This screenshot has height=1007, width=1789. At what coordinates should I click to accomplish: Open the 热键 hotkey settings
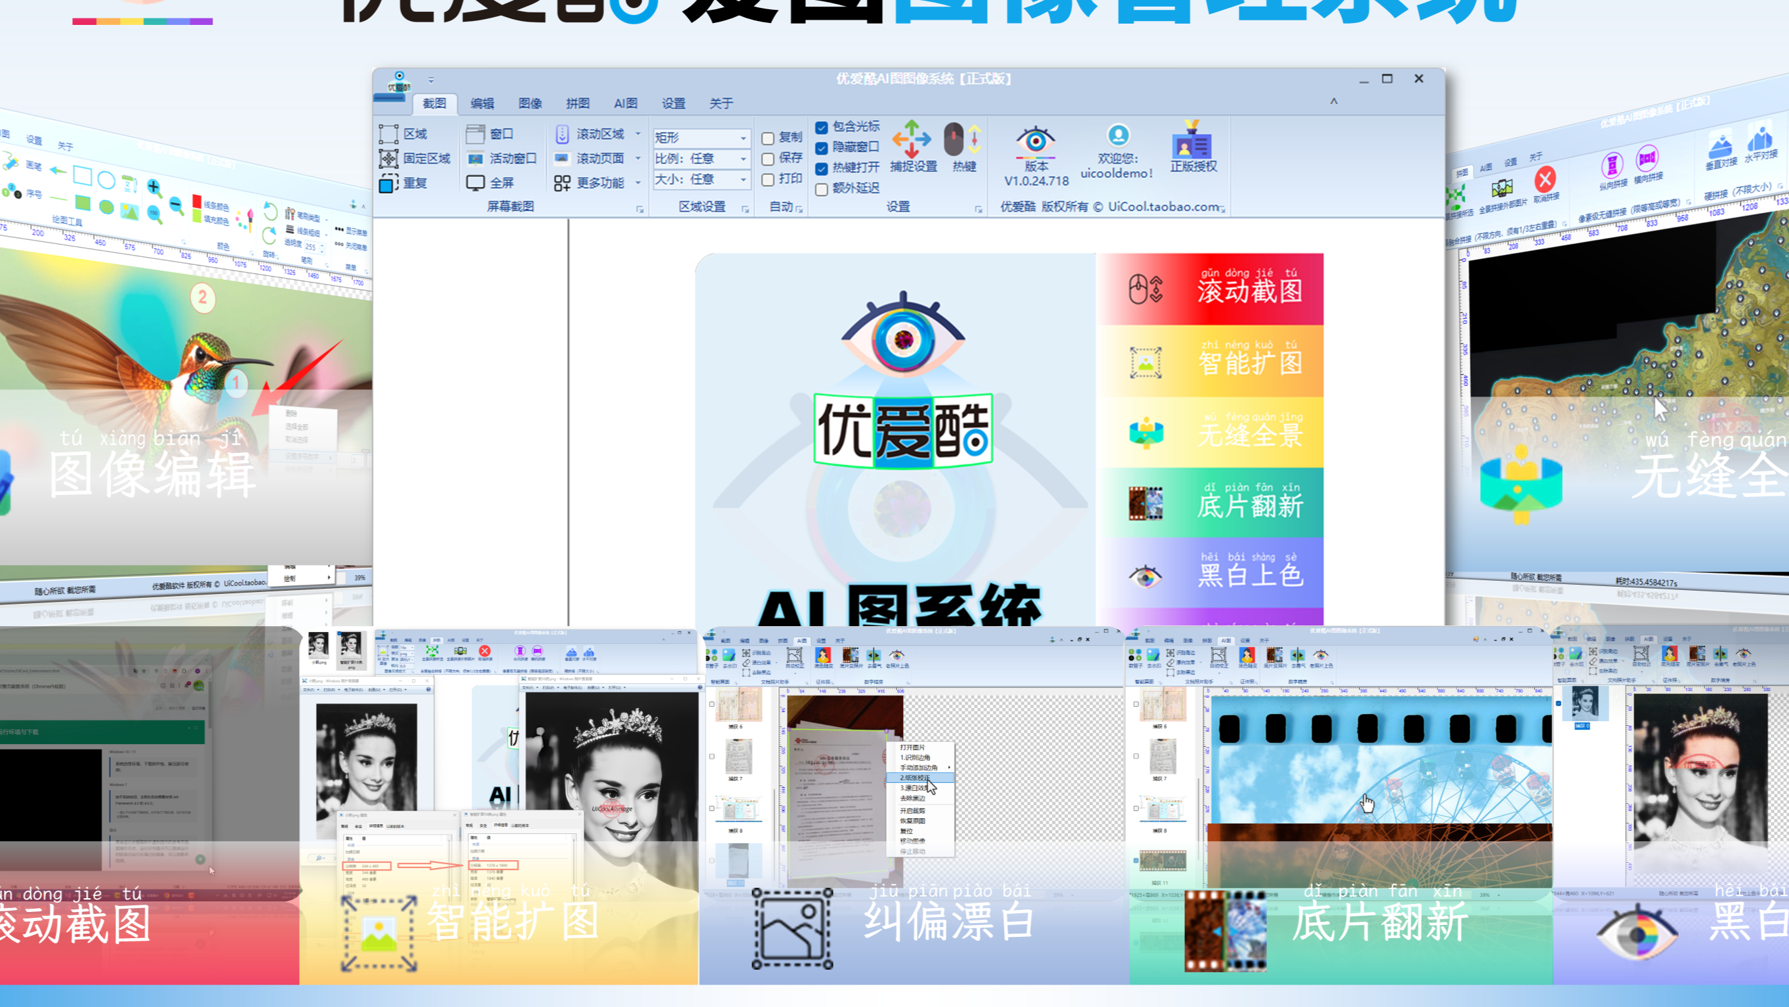pos(963,147)
